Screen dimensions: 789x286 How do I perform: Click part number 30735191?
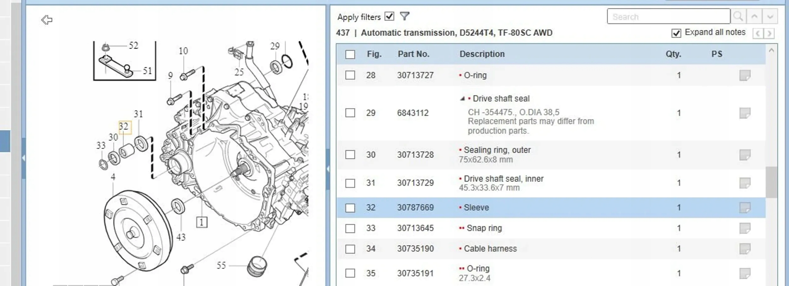coord(415,273)
